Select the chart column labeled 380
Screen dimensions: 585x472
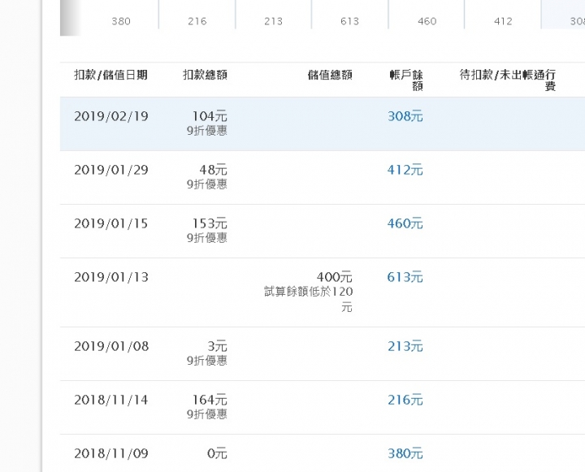click(x=121, y=15)
